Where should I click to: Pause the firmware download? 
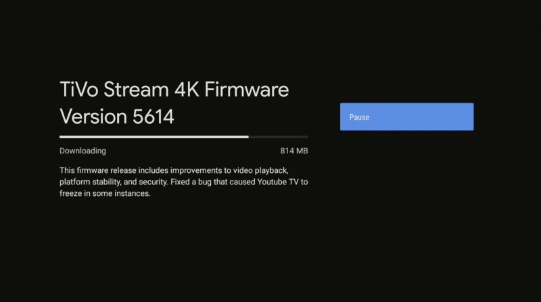(407, 116)
